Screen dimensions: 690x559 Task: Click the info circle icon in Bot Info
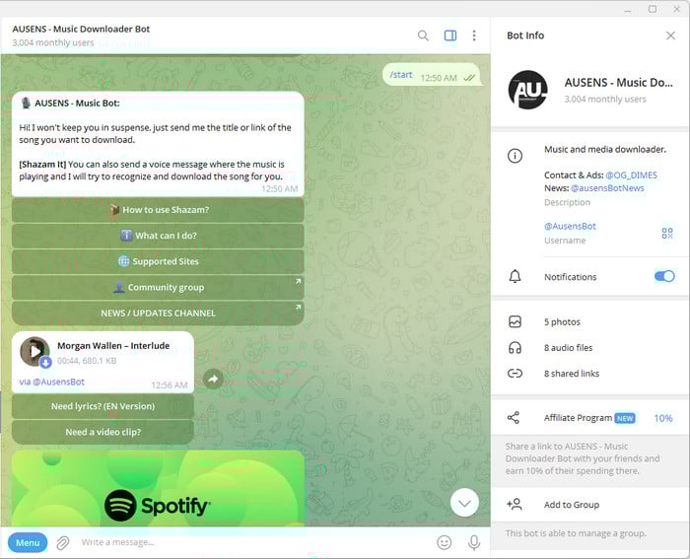[x=515, y=156]
